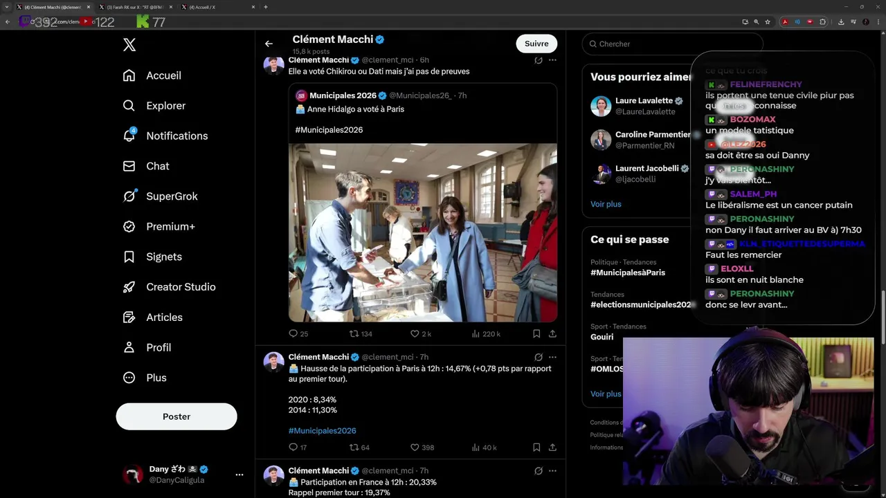886x498 pixels.
Task: Repost the tweet with 64 reposts
Action: (x=359, y=448)
